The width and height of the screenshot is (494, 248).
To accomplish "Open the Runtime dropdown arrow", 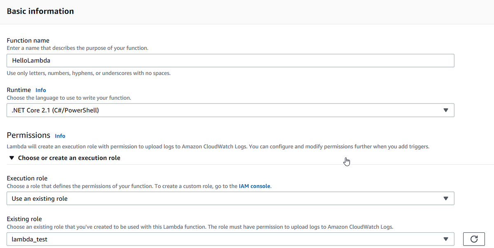I will point(446,110).
